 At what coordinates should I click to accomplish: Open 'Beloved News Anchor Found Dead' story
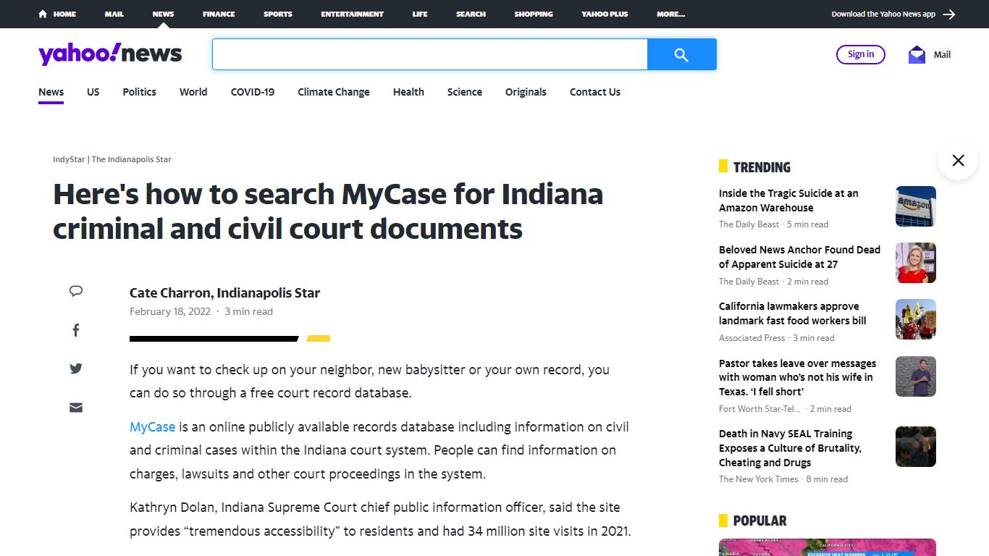coord(799,257)
